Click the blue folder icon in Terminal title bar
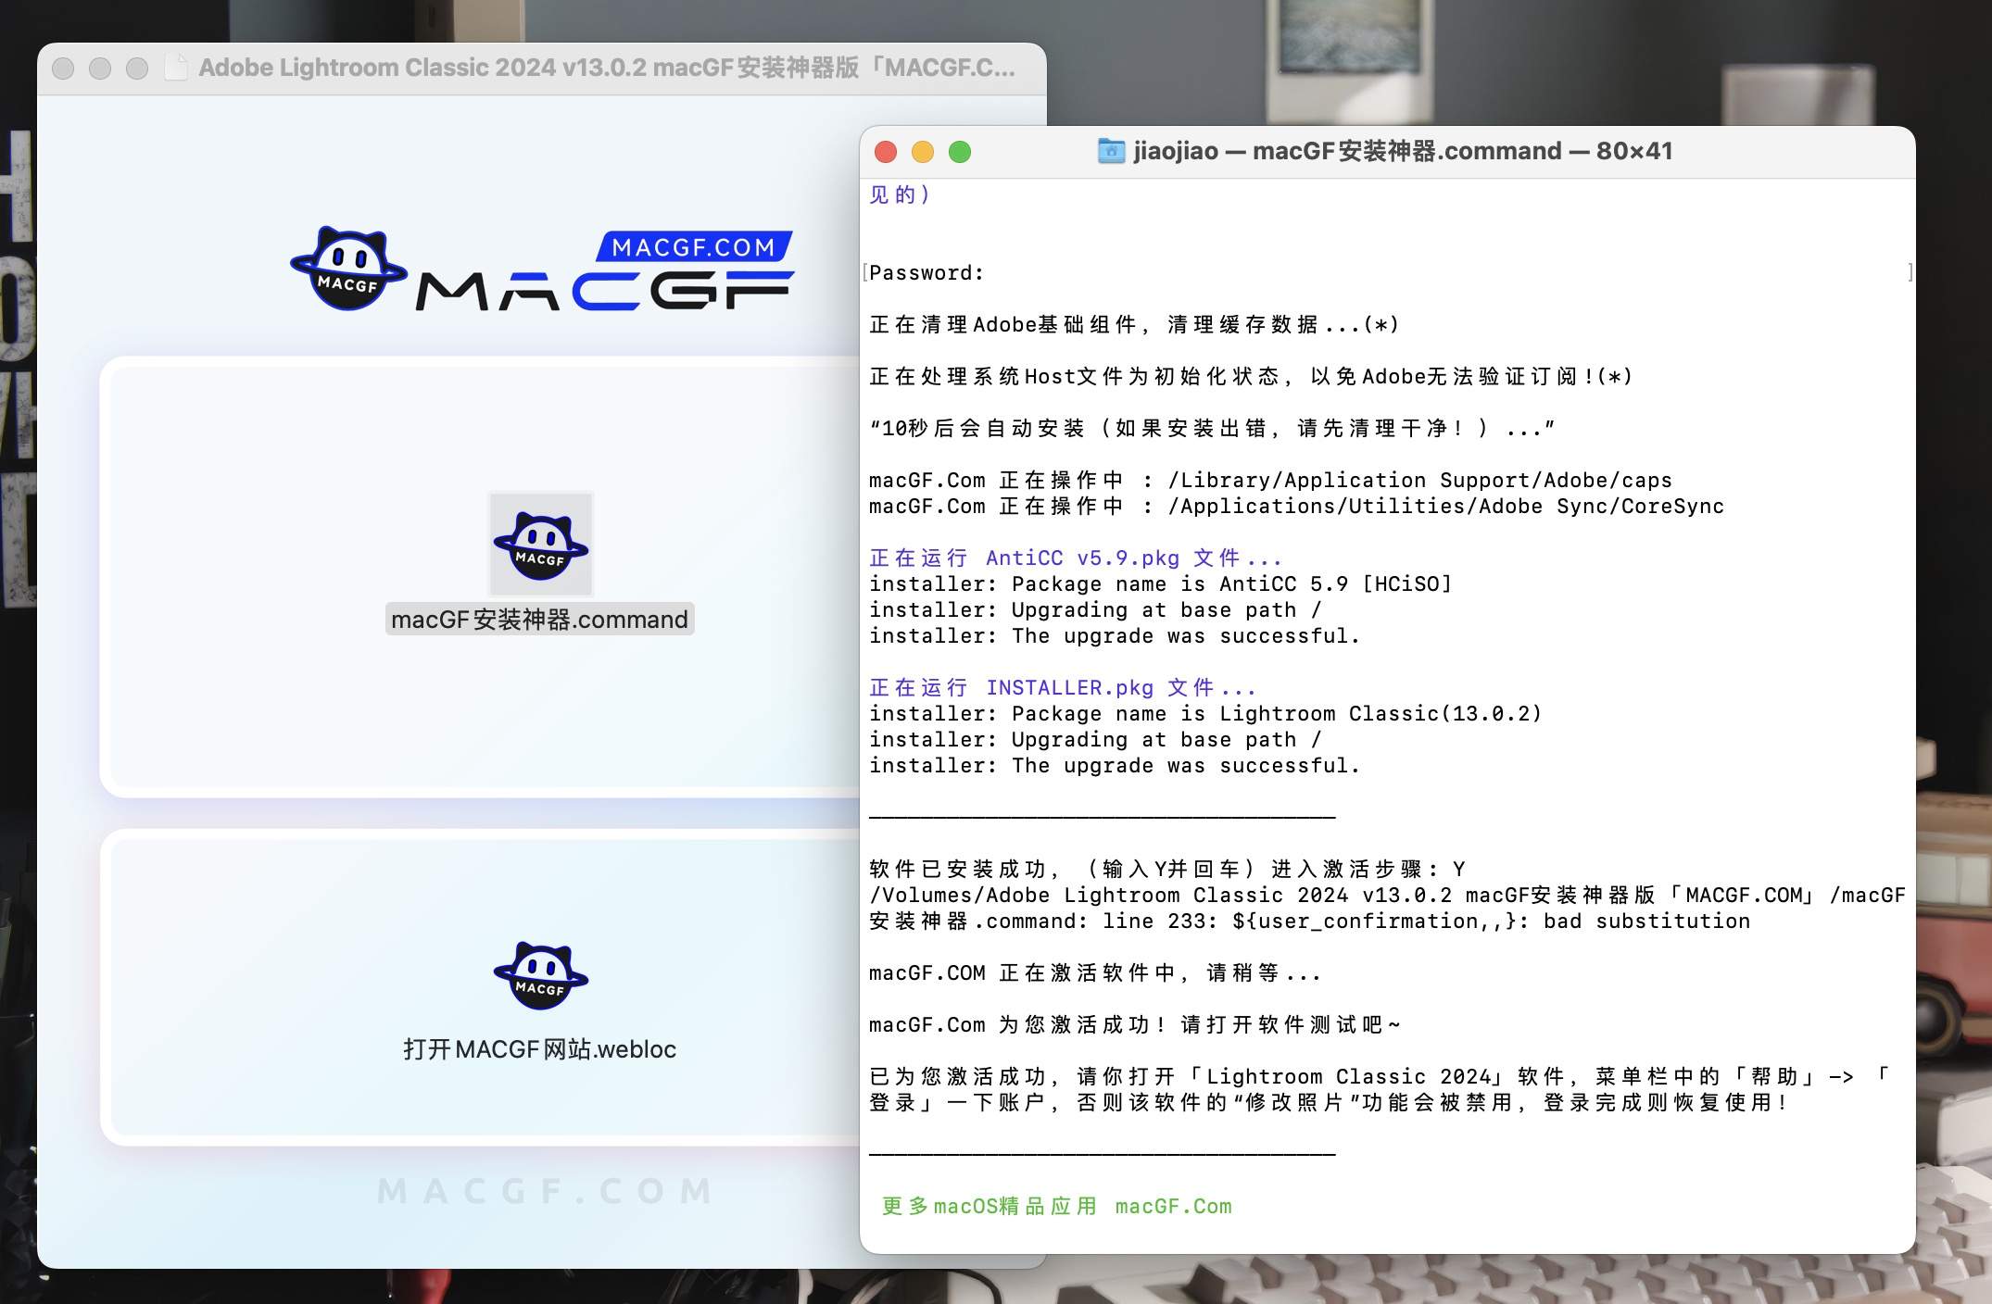 [x=1110, y=150]
